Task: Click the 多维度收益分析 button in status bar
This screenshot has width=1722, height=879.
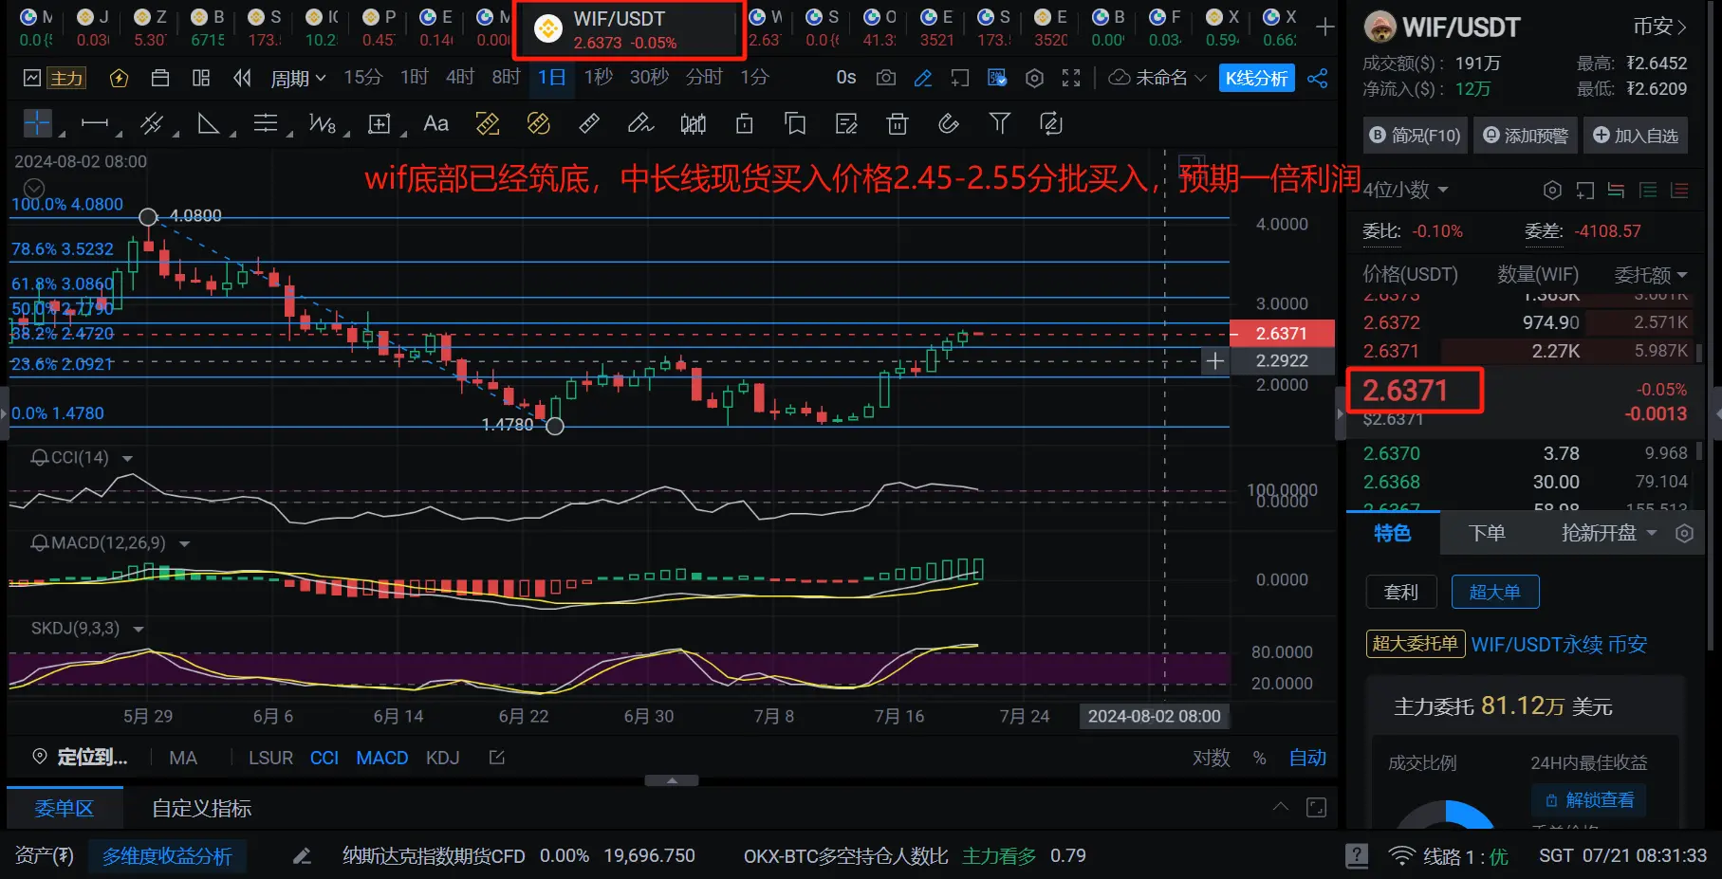Action: tap(167, 856)
